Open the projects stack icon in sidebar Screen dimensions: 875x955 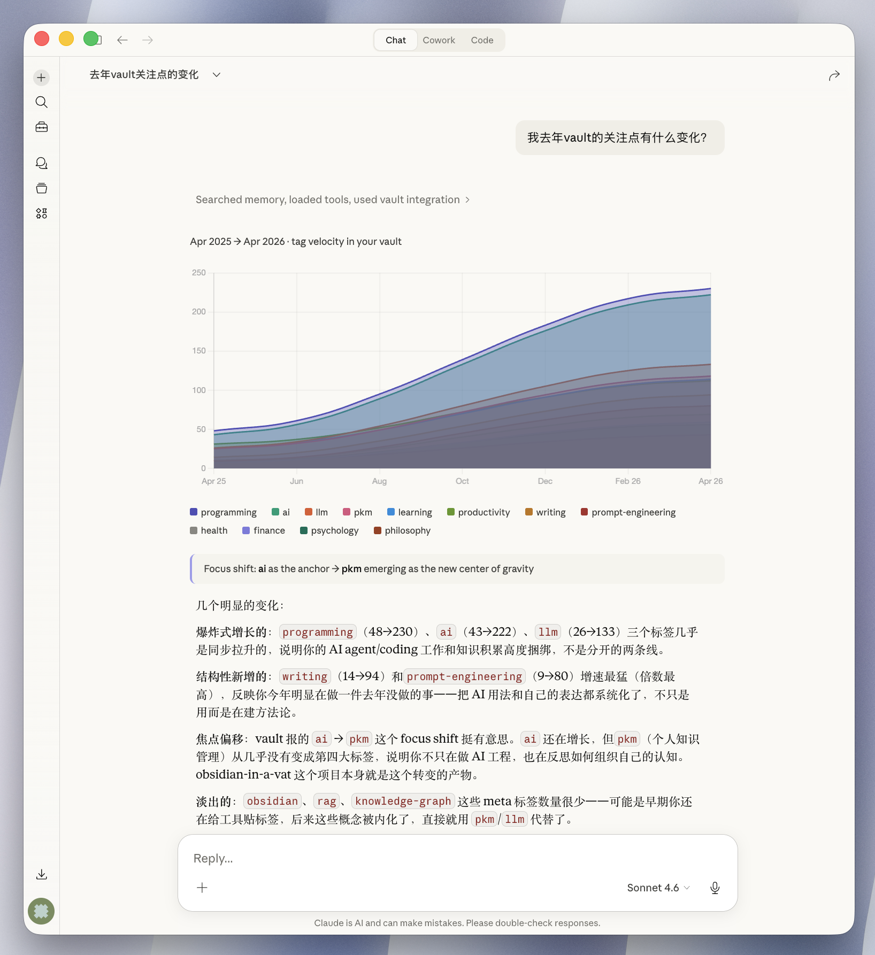click(x=41, y=188)
